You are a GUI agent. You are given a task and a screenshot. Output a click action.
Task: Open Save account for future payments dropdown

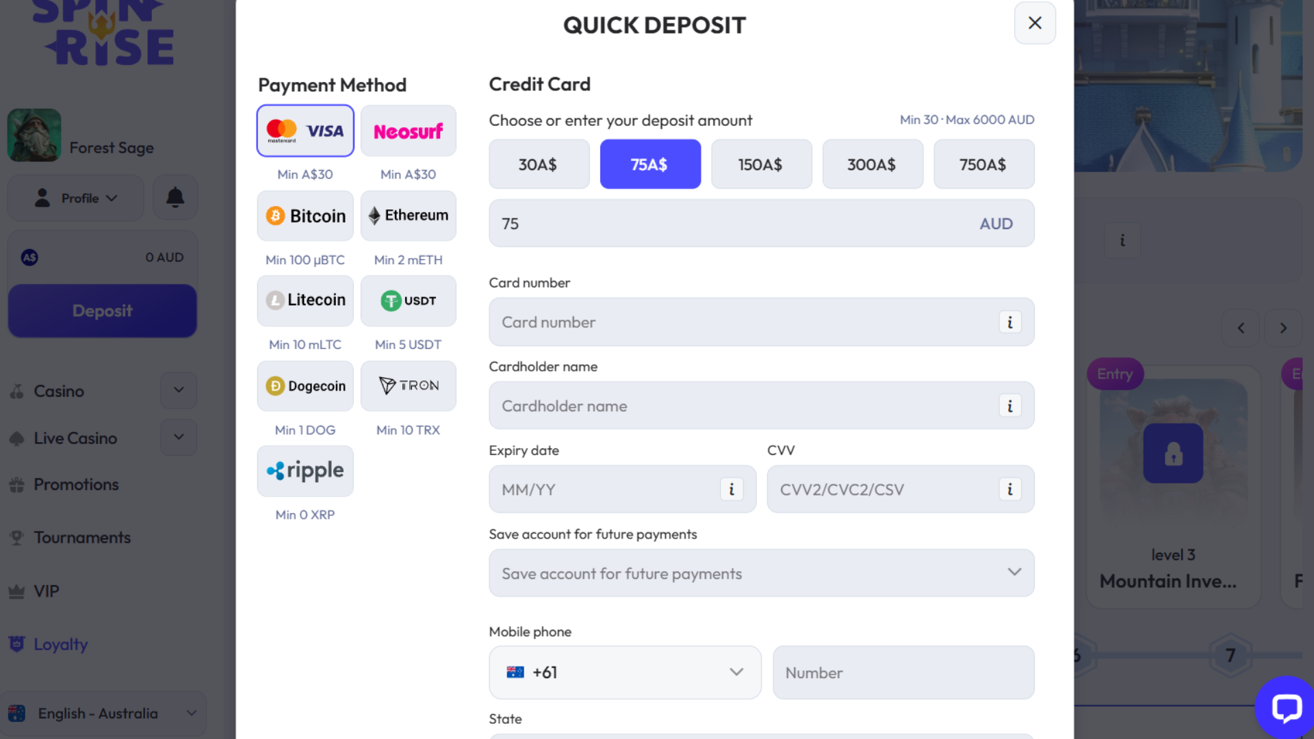(x=761, y=573)
